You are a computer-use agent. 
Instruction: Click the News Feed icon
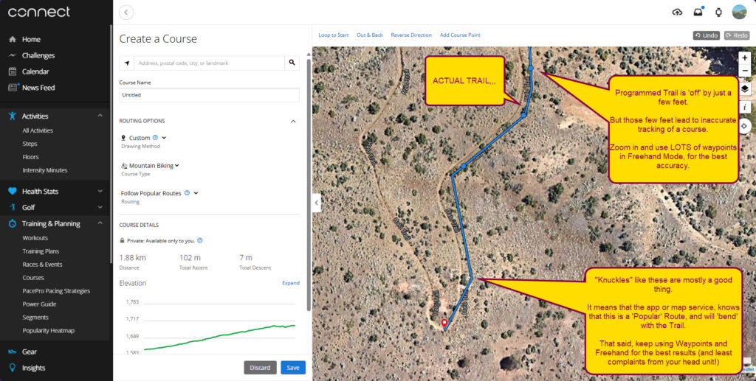pyautogui.click(x=13, y=88)
